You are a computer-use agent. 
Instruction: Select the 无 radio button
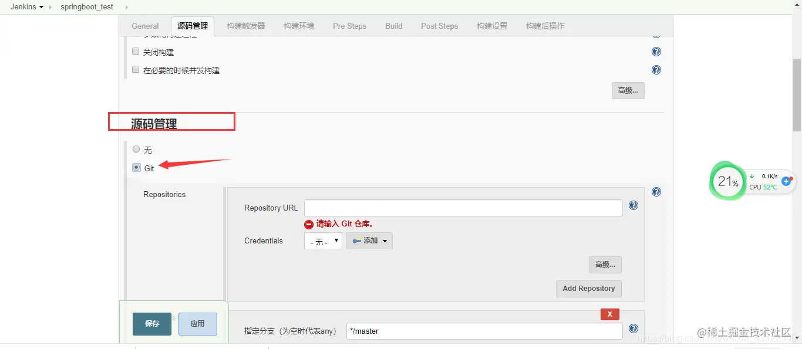click(136, 150)
